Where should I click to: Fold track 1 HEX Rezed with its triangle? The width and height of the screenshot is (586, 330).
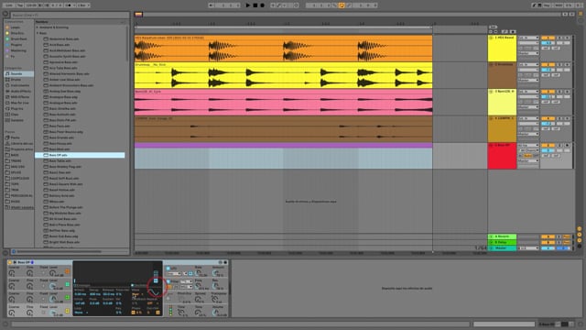coord(491,38)
